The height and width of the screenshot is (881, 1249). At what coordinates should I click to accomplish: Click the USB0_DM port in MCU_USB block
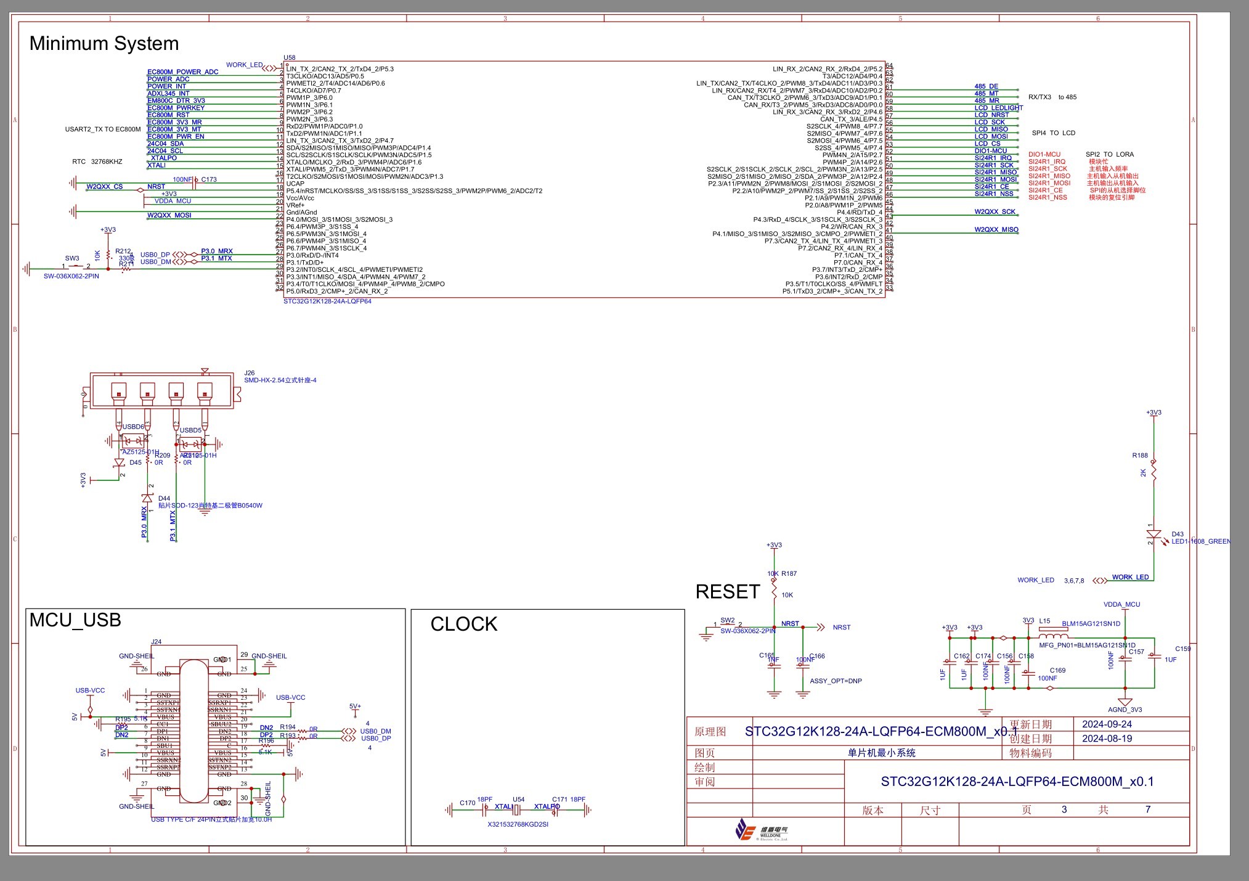(x=349, y=731)
